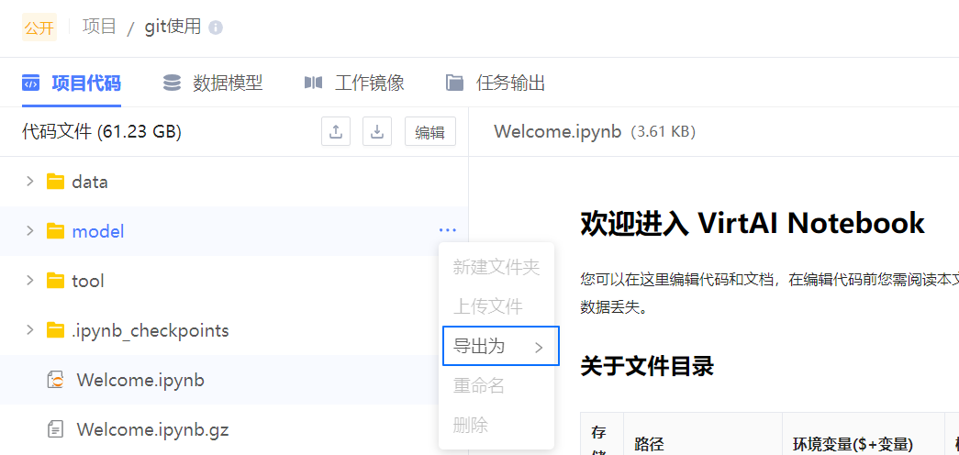Click the upload icon button beside code files
The width and height of the screenshot is (959, 455).
point(336,132)
